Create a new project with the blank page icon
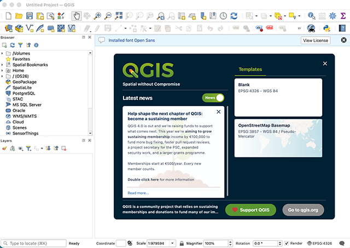The height and width of the screenshot is (248, 350). point(9,16)
